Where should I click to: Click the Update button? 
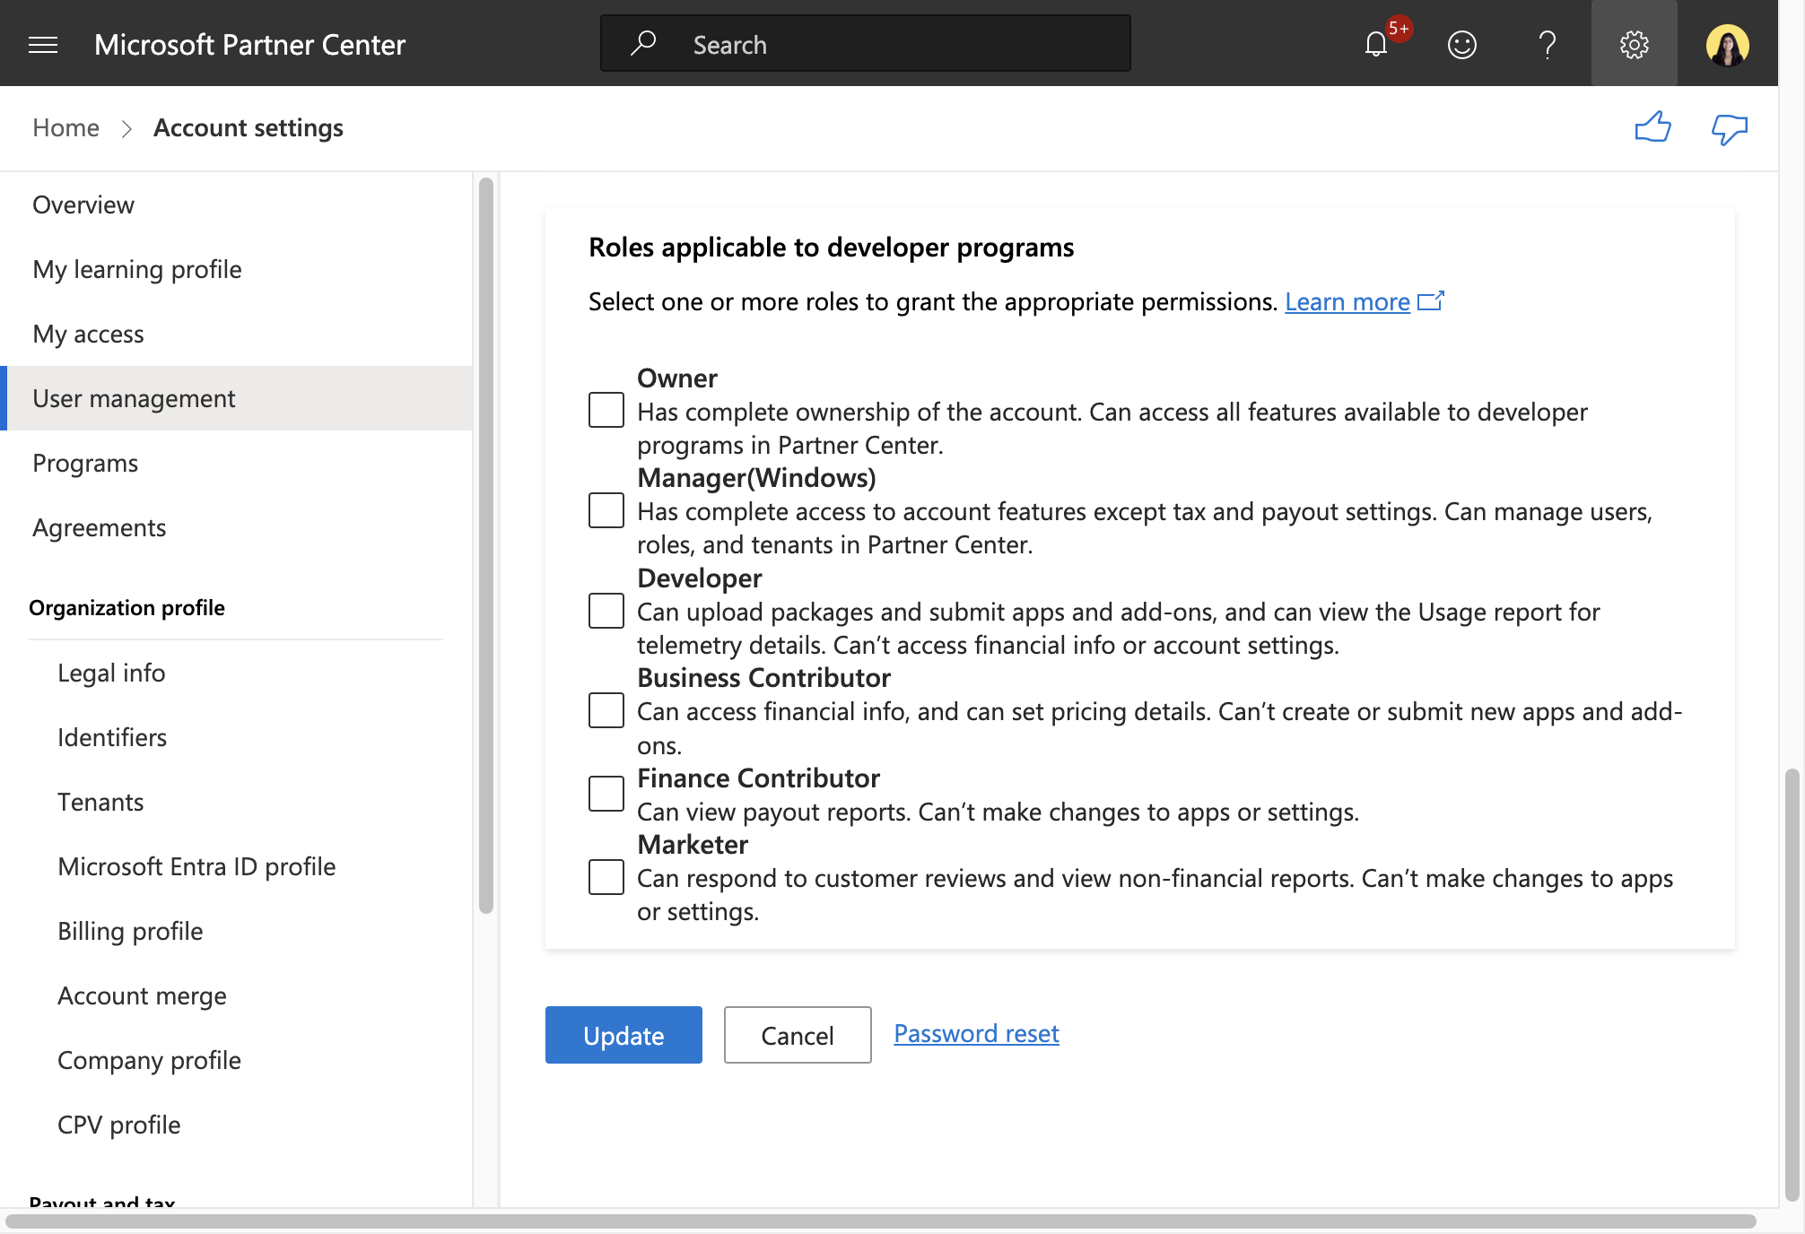point(623,1035)
